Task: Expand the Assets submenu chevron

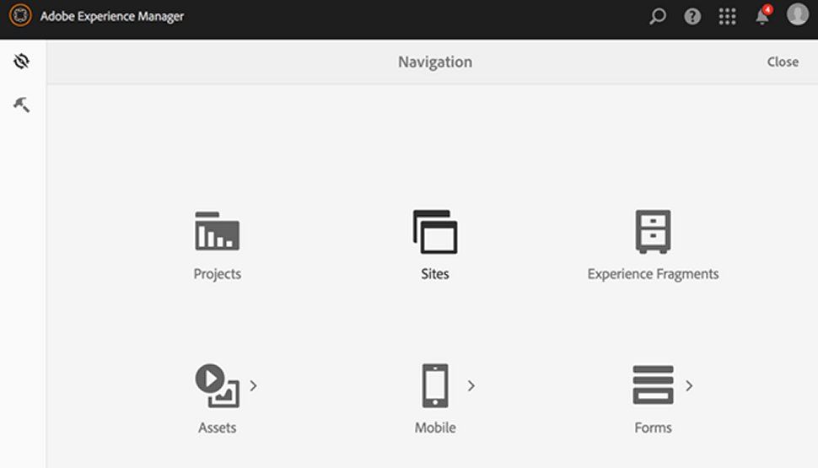Action: point(253,385)
